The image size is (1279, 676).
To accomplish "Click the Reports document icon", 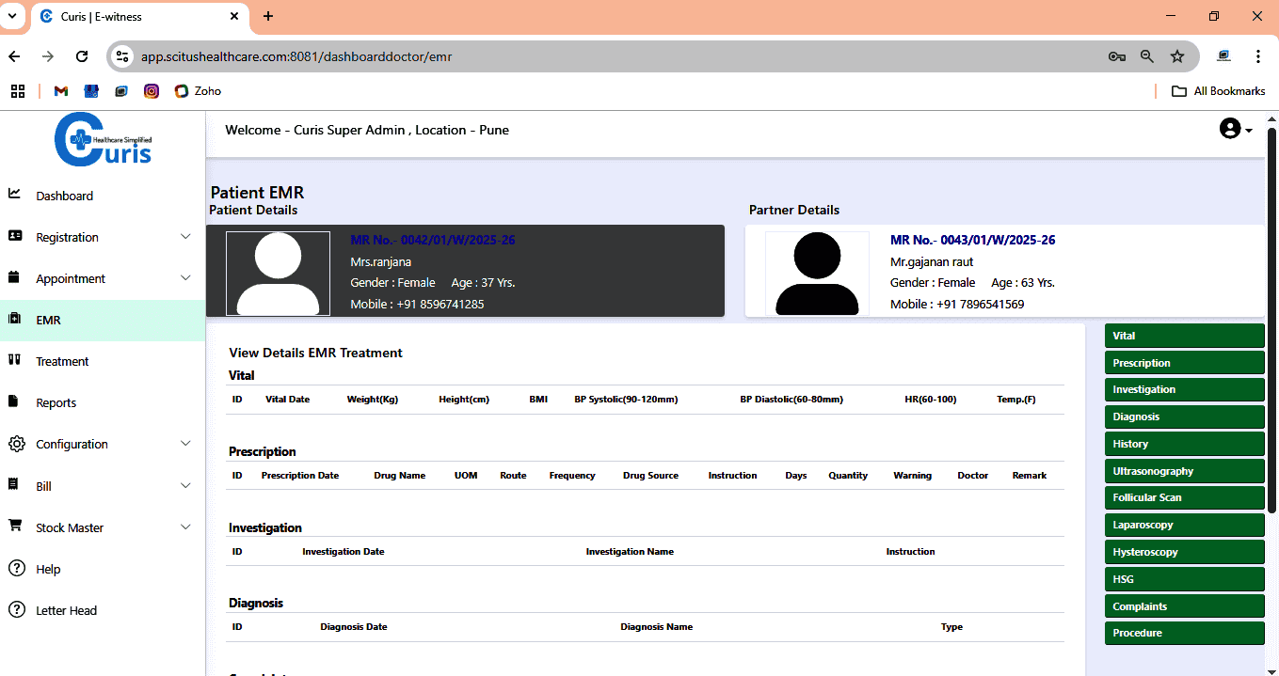I will (14, 401).
